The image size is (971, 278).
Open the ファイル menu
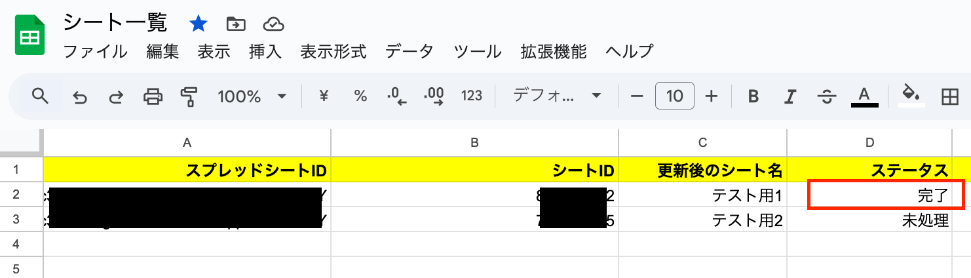96,51
